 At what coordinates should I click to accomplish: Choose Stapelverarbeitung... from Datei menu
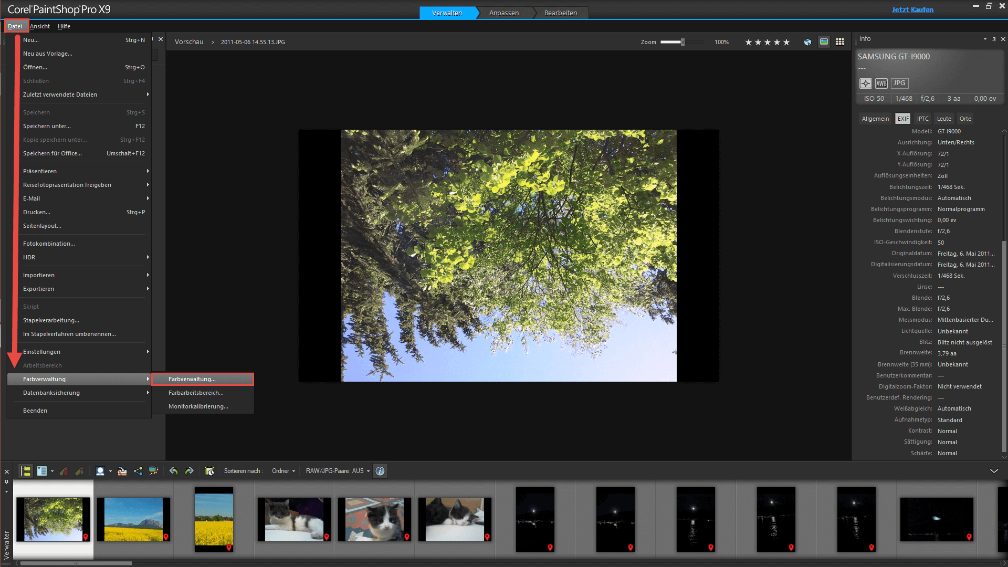pos(79,320)
